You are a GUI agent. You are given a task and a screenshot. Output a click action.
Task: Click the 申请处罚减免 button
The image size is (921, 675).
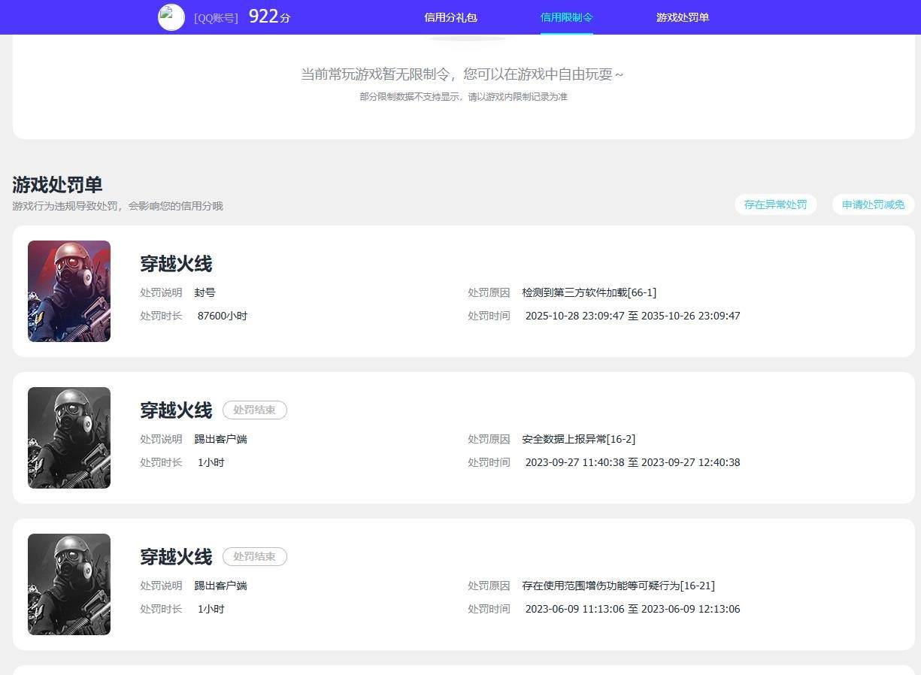[x=874, y=204]
